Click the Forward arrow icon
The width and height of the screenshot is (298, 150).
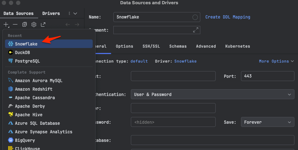tap(77, 25)
